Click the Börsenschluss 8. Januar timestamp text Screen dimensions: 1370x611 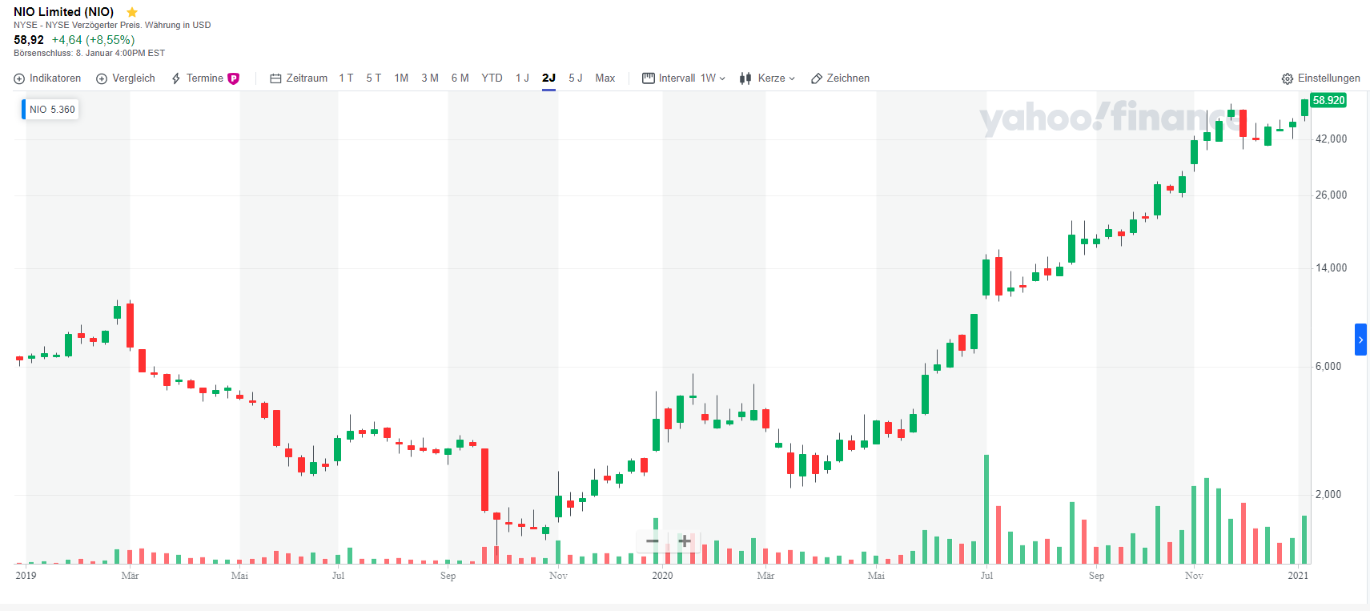[x=89, y=54]
